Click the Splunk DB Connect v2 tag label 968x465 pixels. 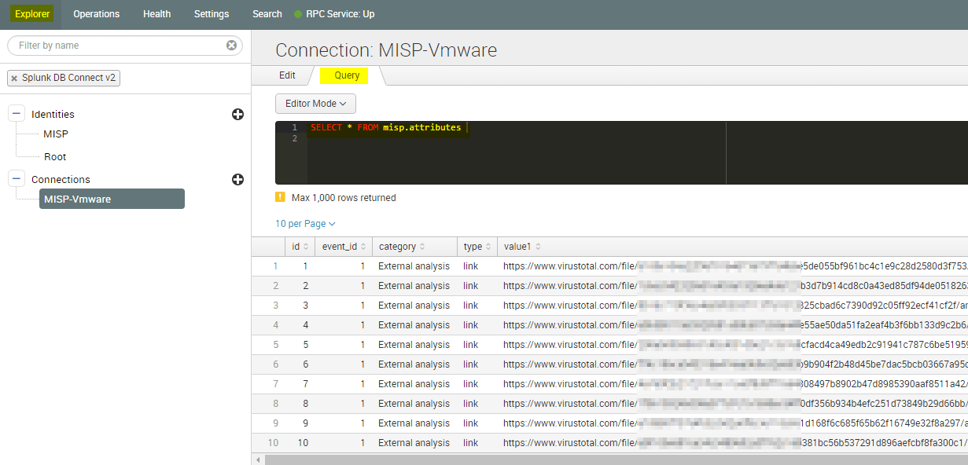69,79
